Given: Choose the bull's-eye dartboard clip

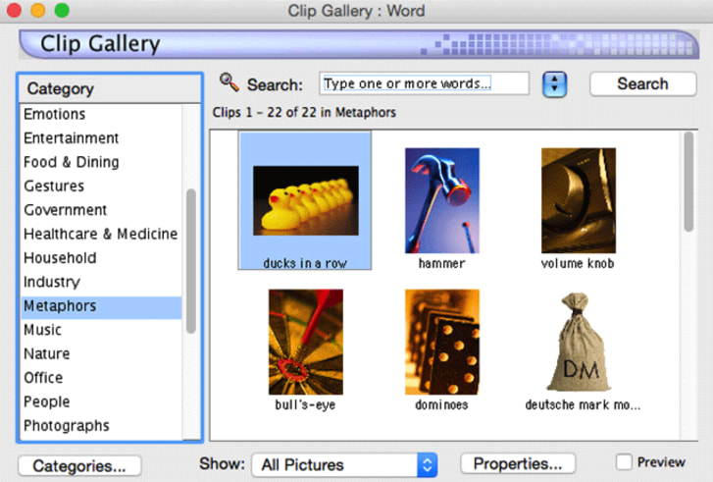Looking at the screenshot, I should (306, 342).
